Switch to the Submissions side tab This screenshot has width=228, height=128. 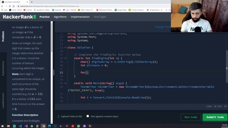(x=3, y=69)
